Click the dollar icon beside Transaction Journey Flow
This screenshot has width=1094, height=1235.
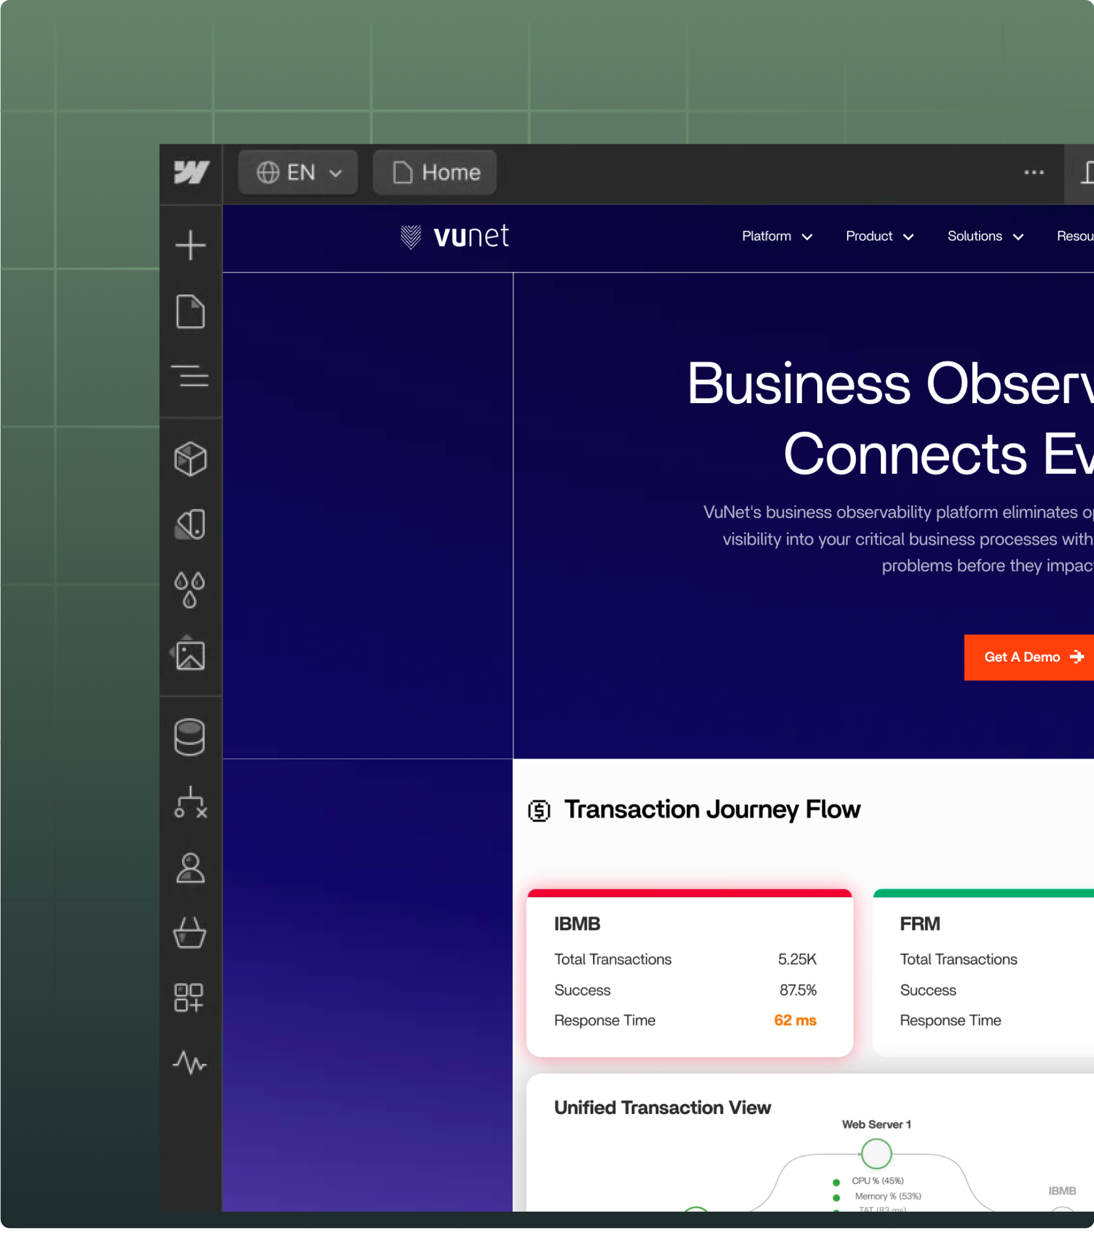540,811
